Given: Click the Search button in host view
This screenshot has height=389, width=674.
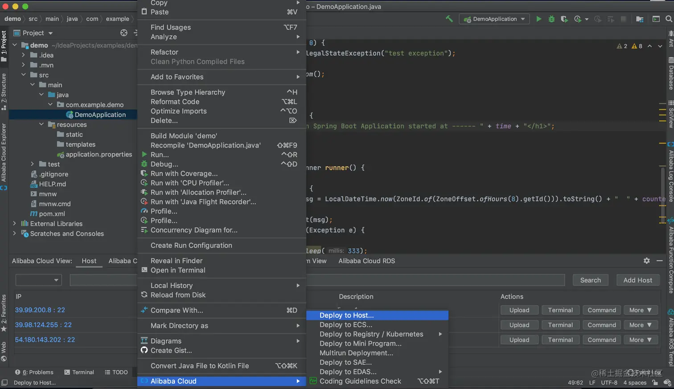Looking at the screenshot, I should [x=590, y=280].
